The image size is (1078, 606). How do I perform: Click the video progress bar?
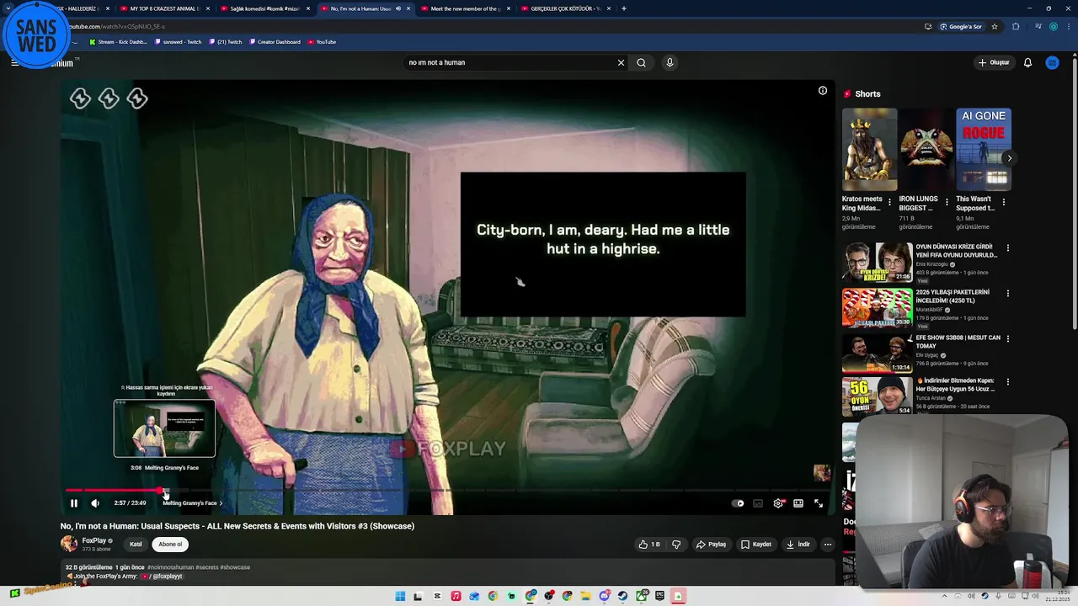(448, 490)
